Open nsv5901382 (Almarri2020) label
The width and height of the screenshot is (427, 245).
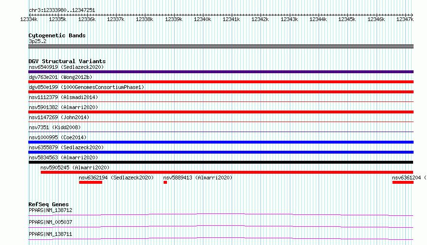(x=63, y=107)
